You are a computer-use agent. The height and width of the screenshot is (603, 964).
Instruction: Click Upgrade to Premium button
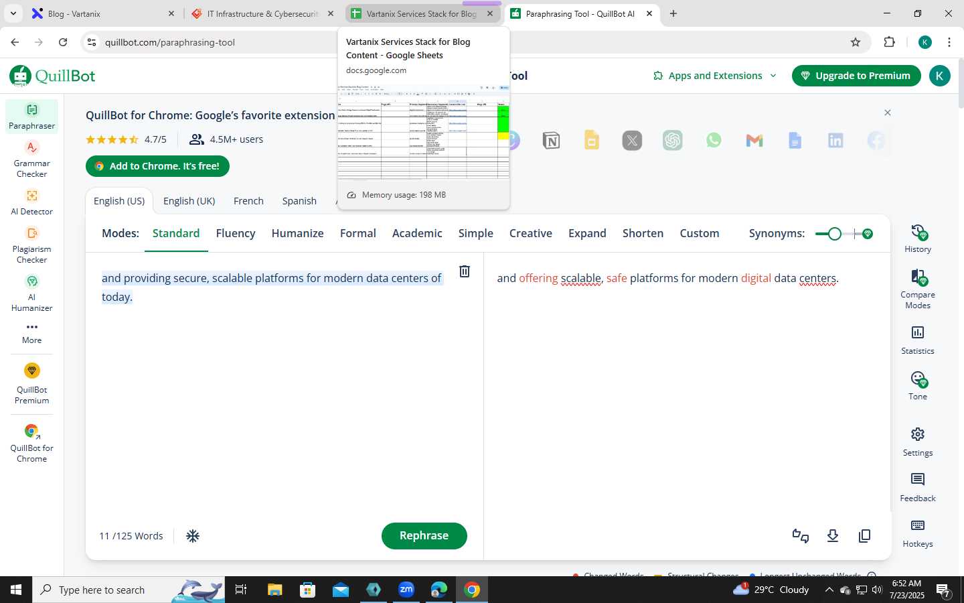856,76
